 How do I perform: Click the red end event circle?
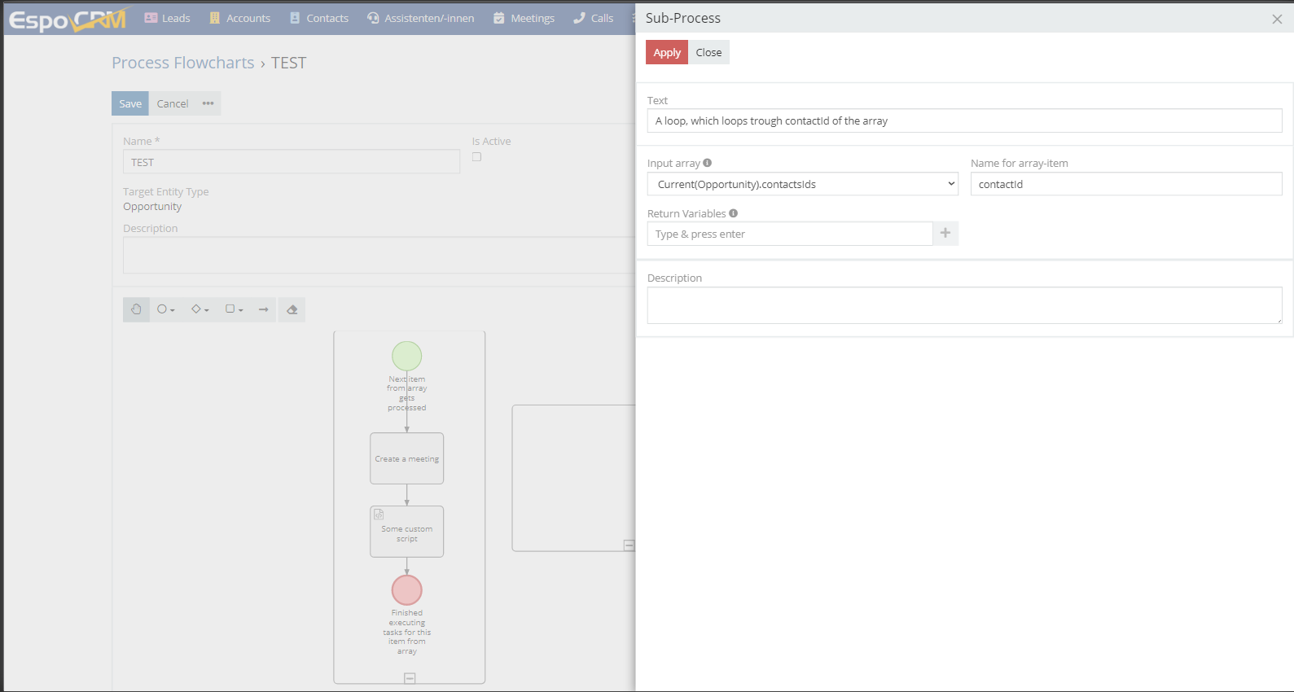point(406,590)
